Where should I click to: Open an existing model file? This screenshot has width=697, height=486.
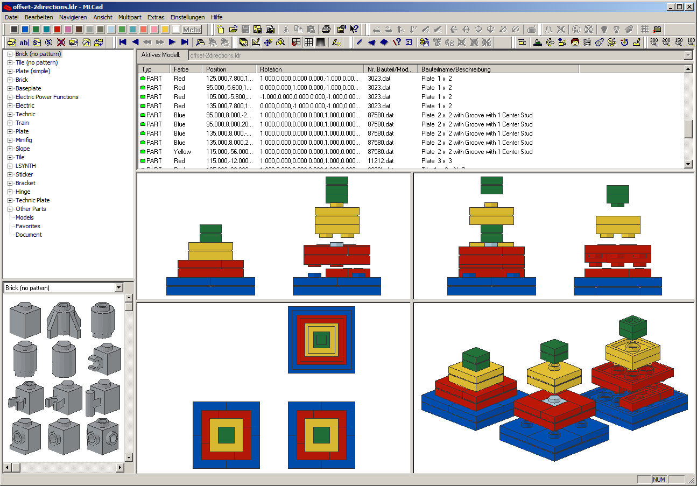[233, 29]
